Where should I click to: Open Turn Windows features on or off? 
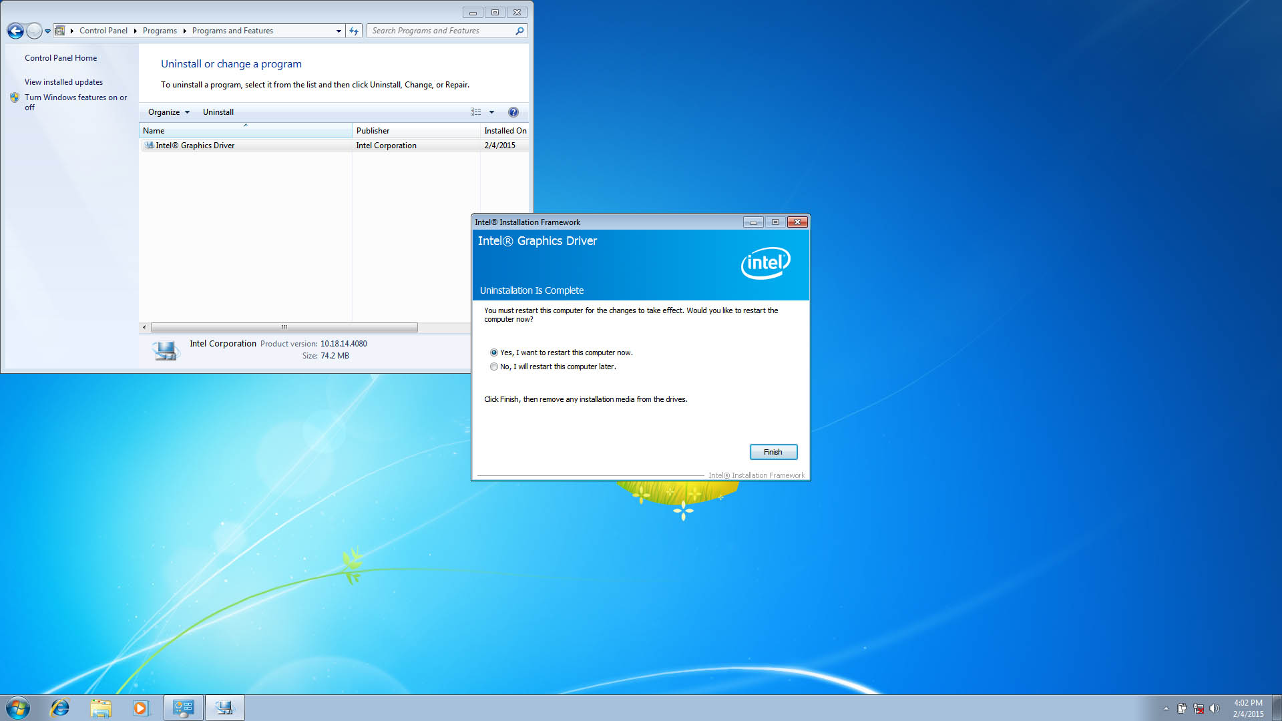tap(75, 102)
